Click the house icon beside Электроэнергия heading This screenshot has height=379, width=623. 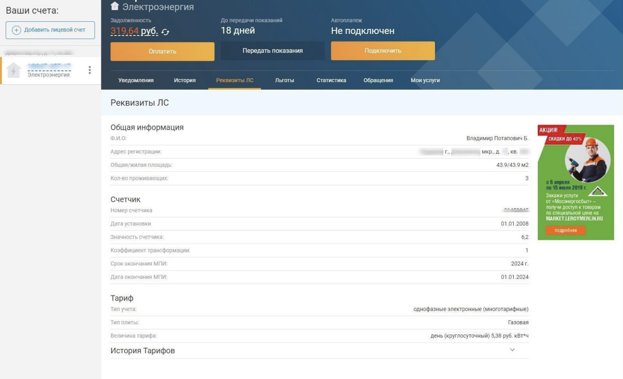tap(115, 6)
